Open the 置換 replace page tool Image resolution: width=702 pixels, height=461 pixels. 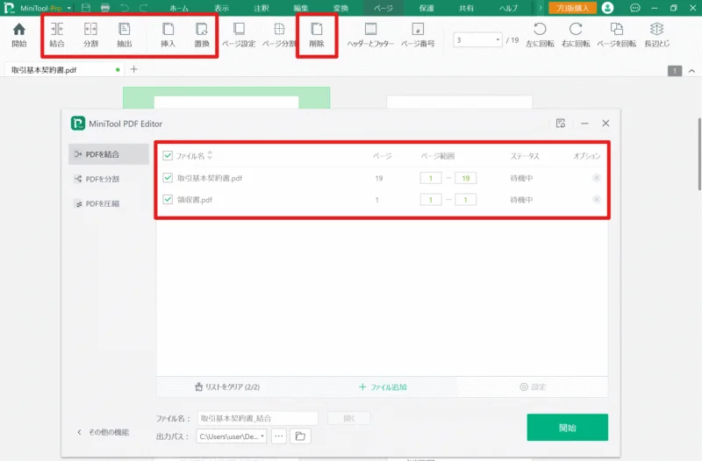click(x=202, y=35)
